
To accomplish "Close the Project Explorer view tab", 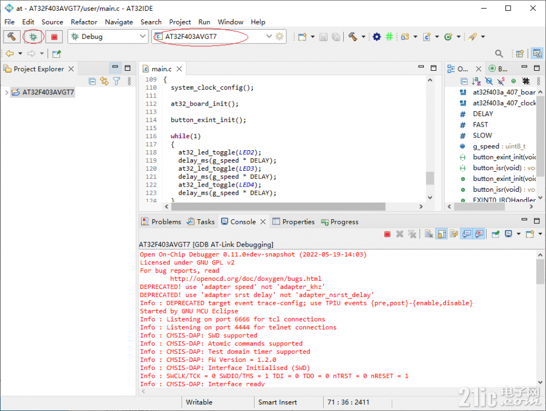I will pyautogui.click(x=71, y=69).
